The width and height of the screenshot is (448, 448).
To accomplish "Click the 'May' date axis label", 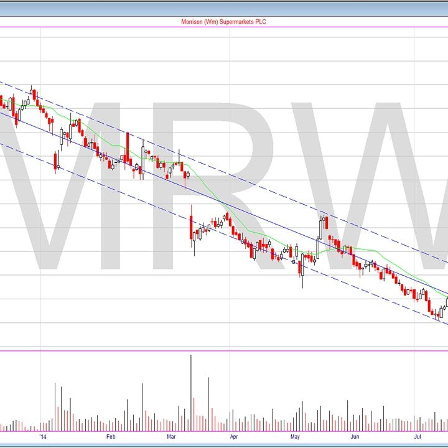I will click(295, 437).
